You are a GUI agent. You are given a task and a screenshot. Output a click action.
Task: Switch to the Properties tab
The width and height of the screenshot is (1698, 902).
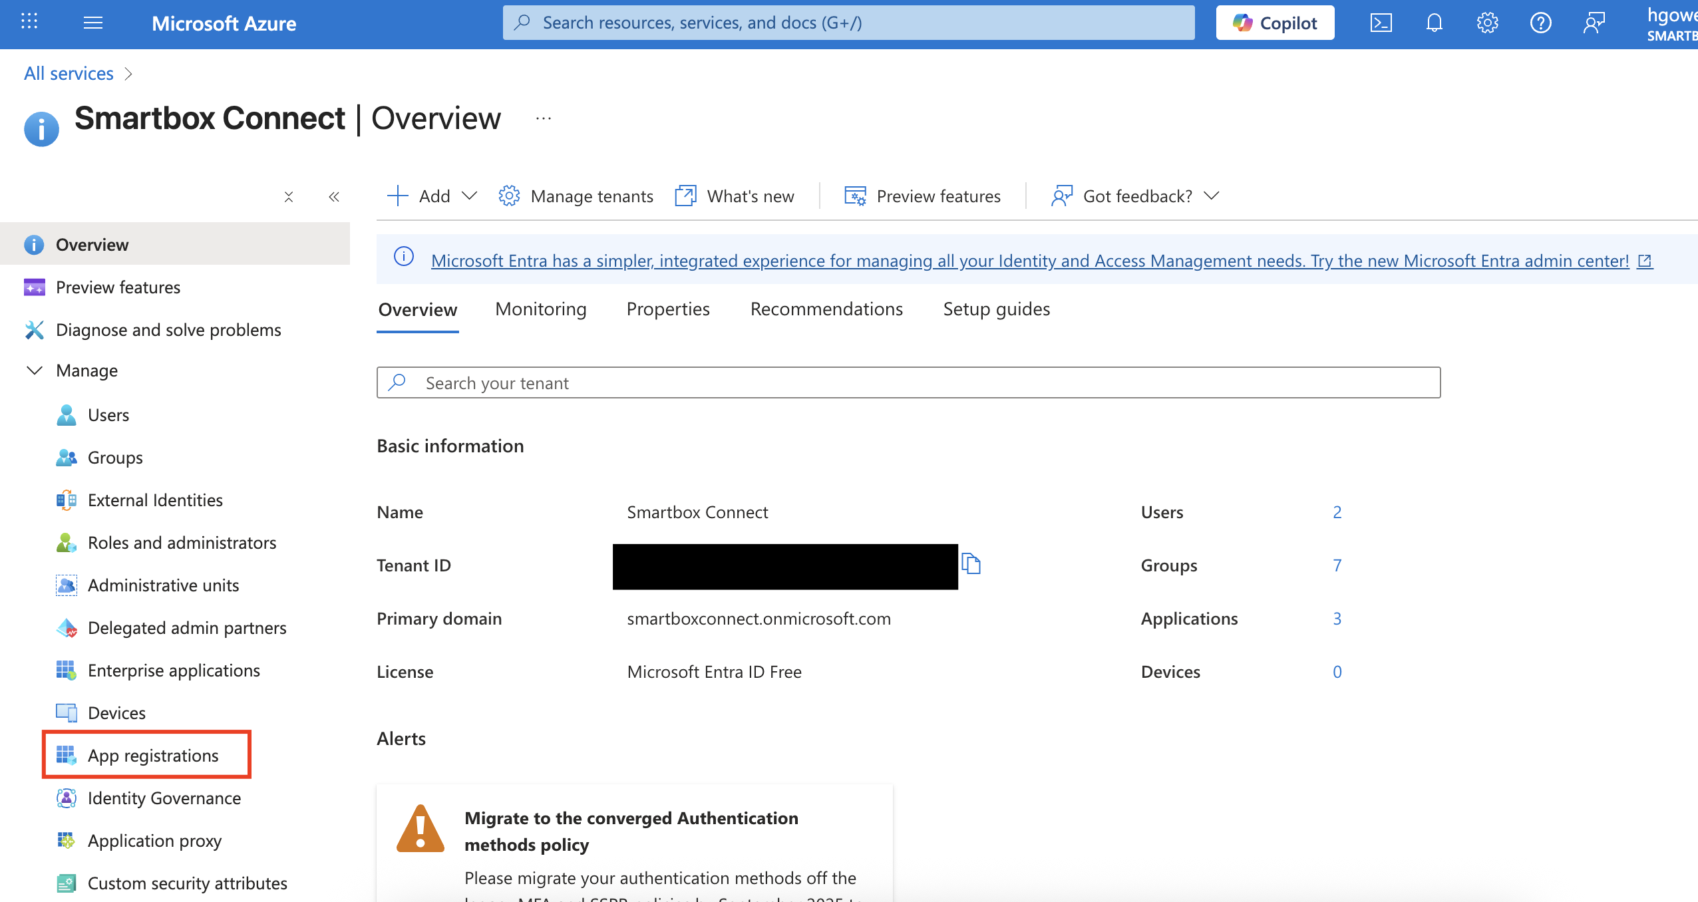667,309
